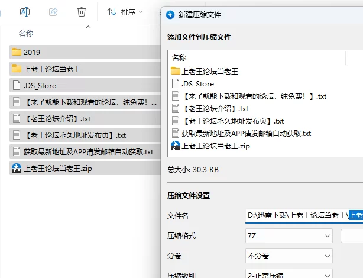This screenshot has width=363, height=278.
Task: Click the 名称 column header in Explorer
Action: [26, 33]
